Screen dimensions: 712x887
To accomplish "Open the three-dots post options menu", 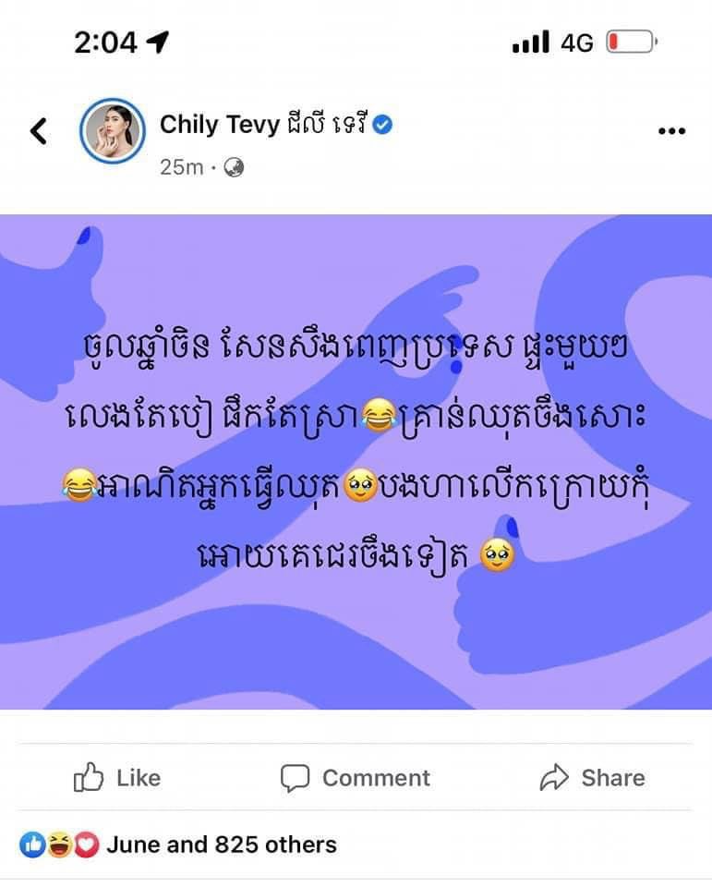I will point(672,131).
